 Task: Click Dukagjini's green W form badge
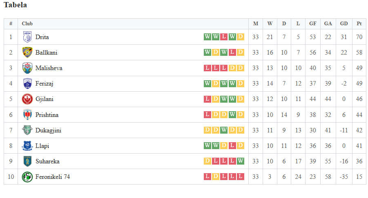224,130
